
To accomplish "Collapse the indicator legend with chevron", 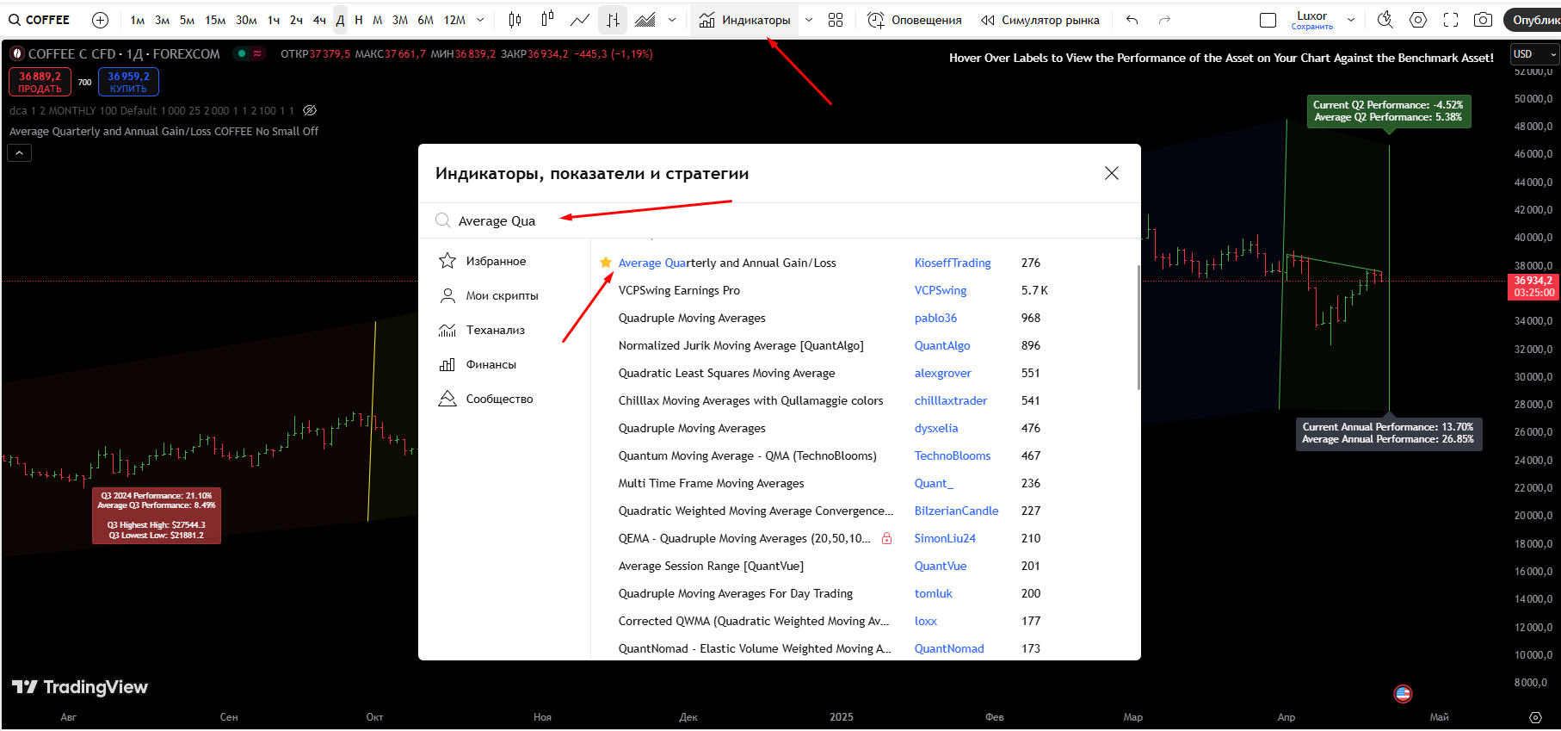I will tap(20, 152).
